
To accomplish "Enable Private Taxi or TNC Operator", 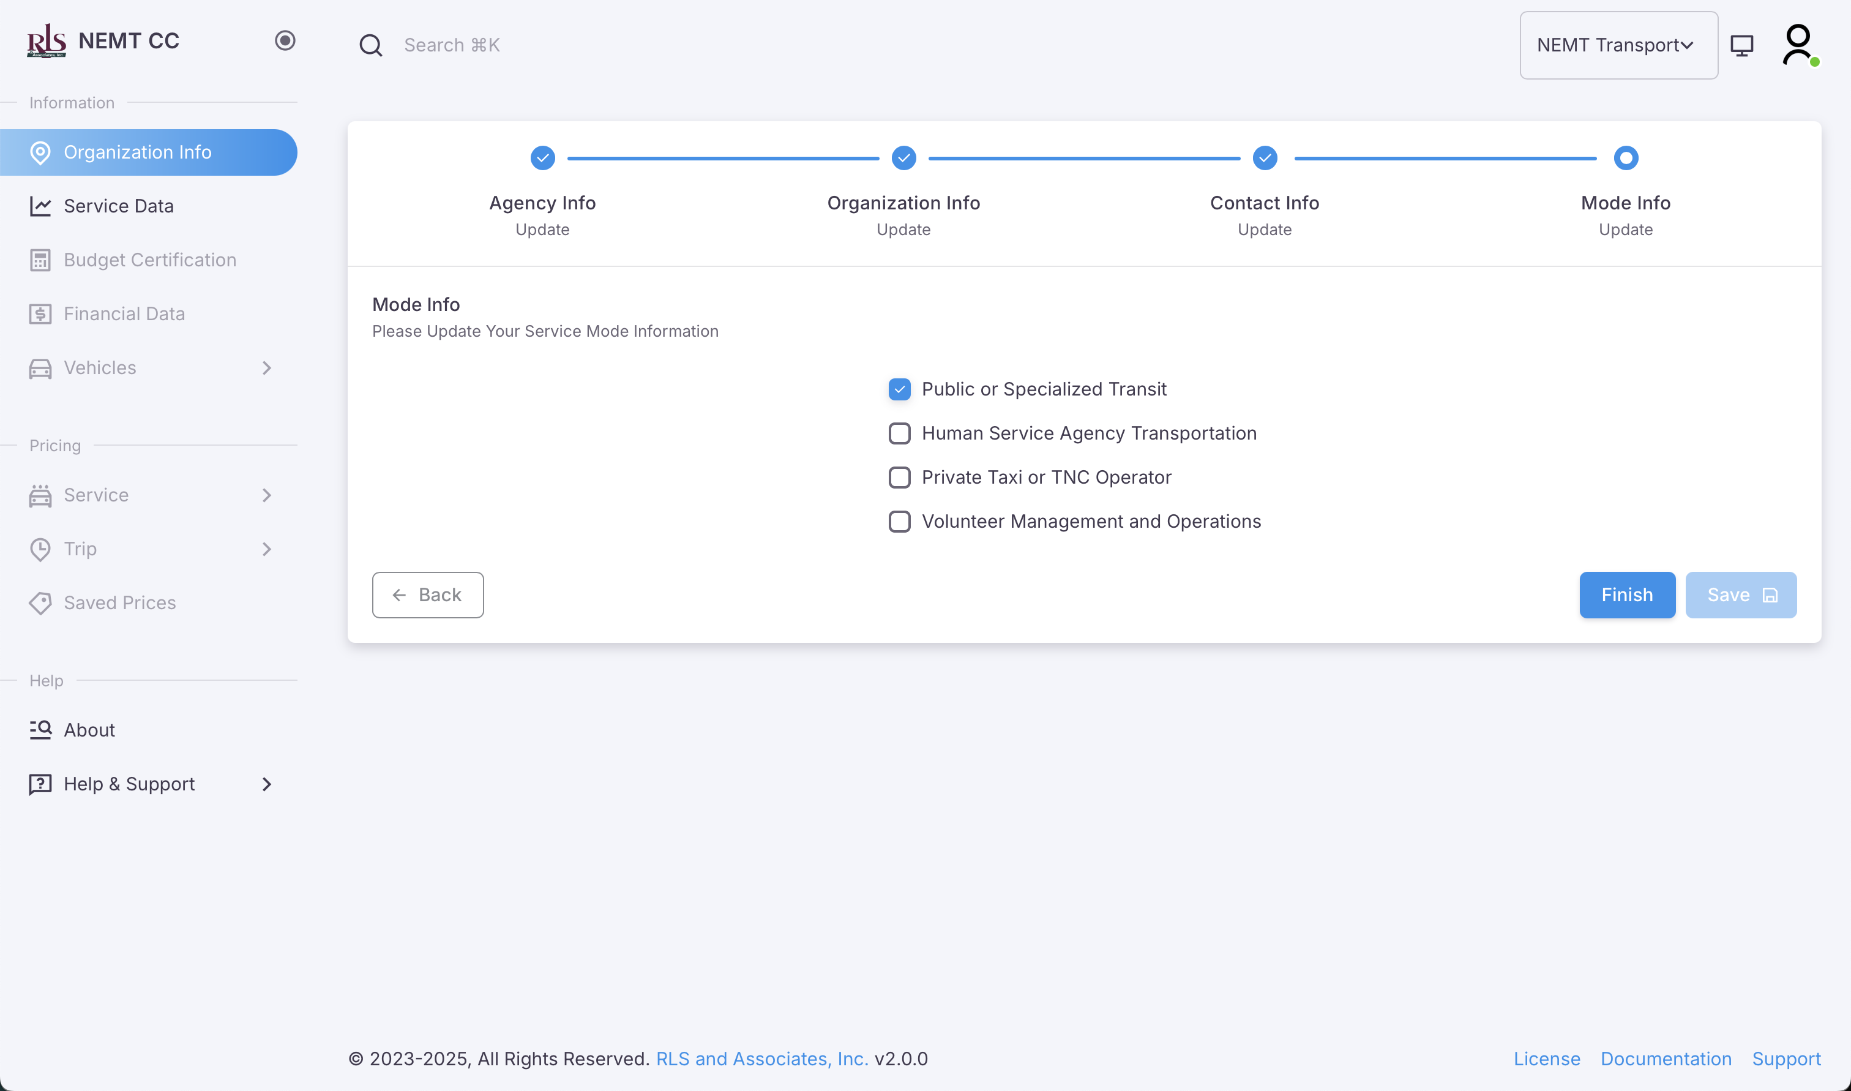I will 899,477.
